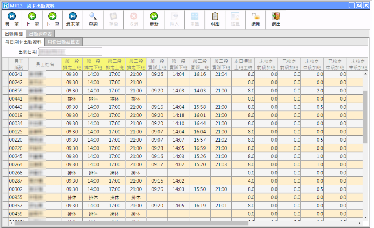This screenshot has width=374, height=228.
Task: Click the 結算 settlement toolbar icon
Action: [235, 19]
